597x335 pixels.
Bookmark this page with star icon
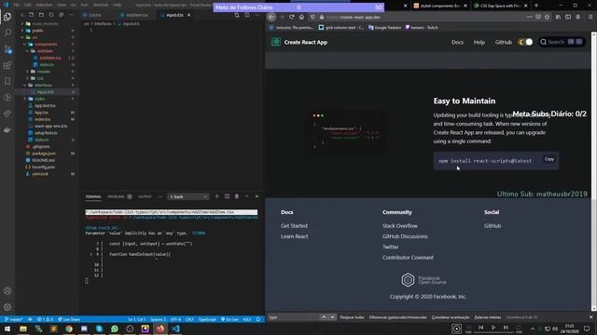coord(548,17)
